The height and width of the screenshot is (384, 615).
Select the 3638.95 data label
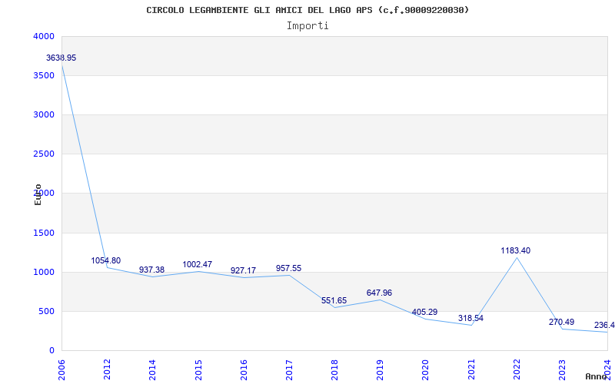61,58
